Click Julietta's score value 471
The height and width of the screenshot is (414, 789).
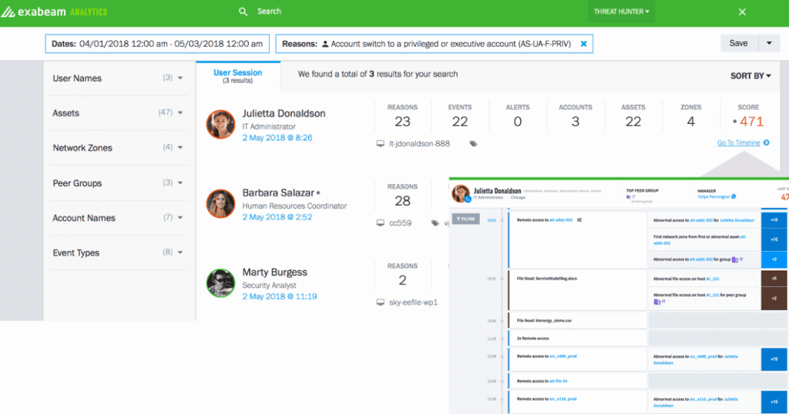(751, 122)
